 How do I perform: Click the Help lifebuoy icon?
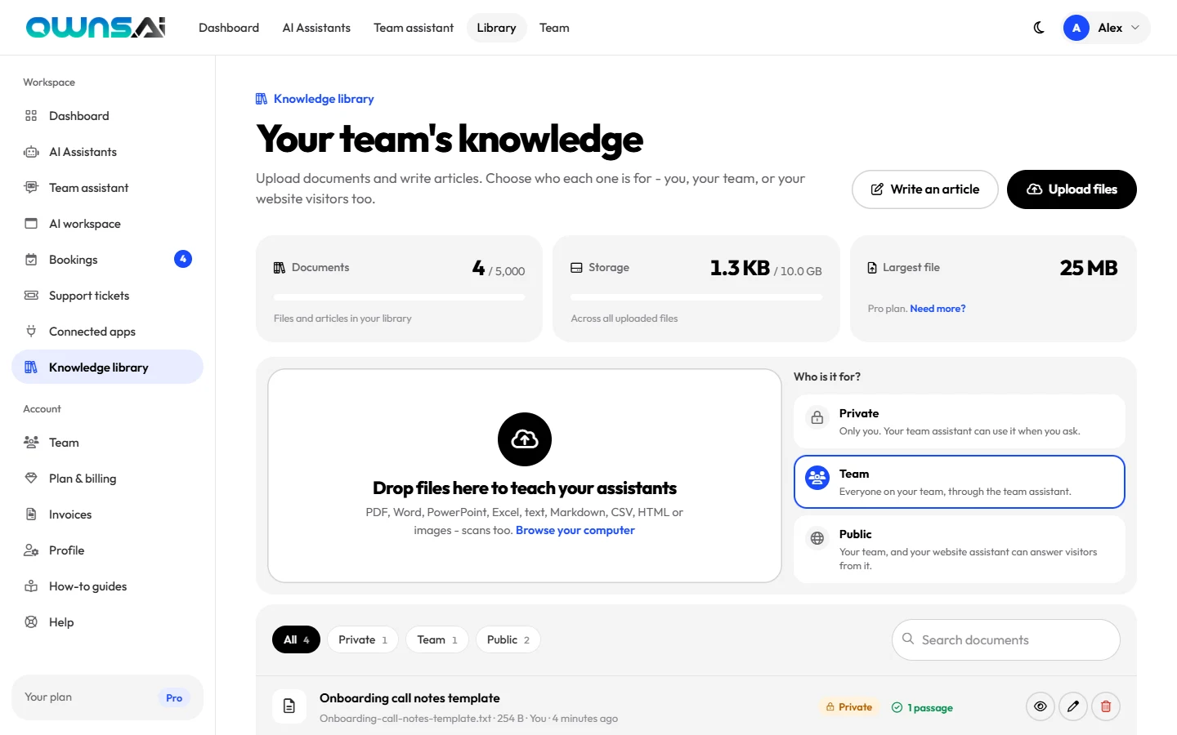pyautogui.click(x=31, y=622)
